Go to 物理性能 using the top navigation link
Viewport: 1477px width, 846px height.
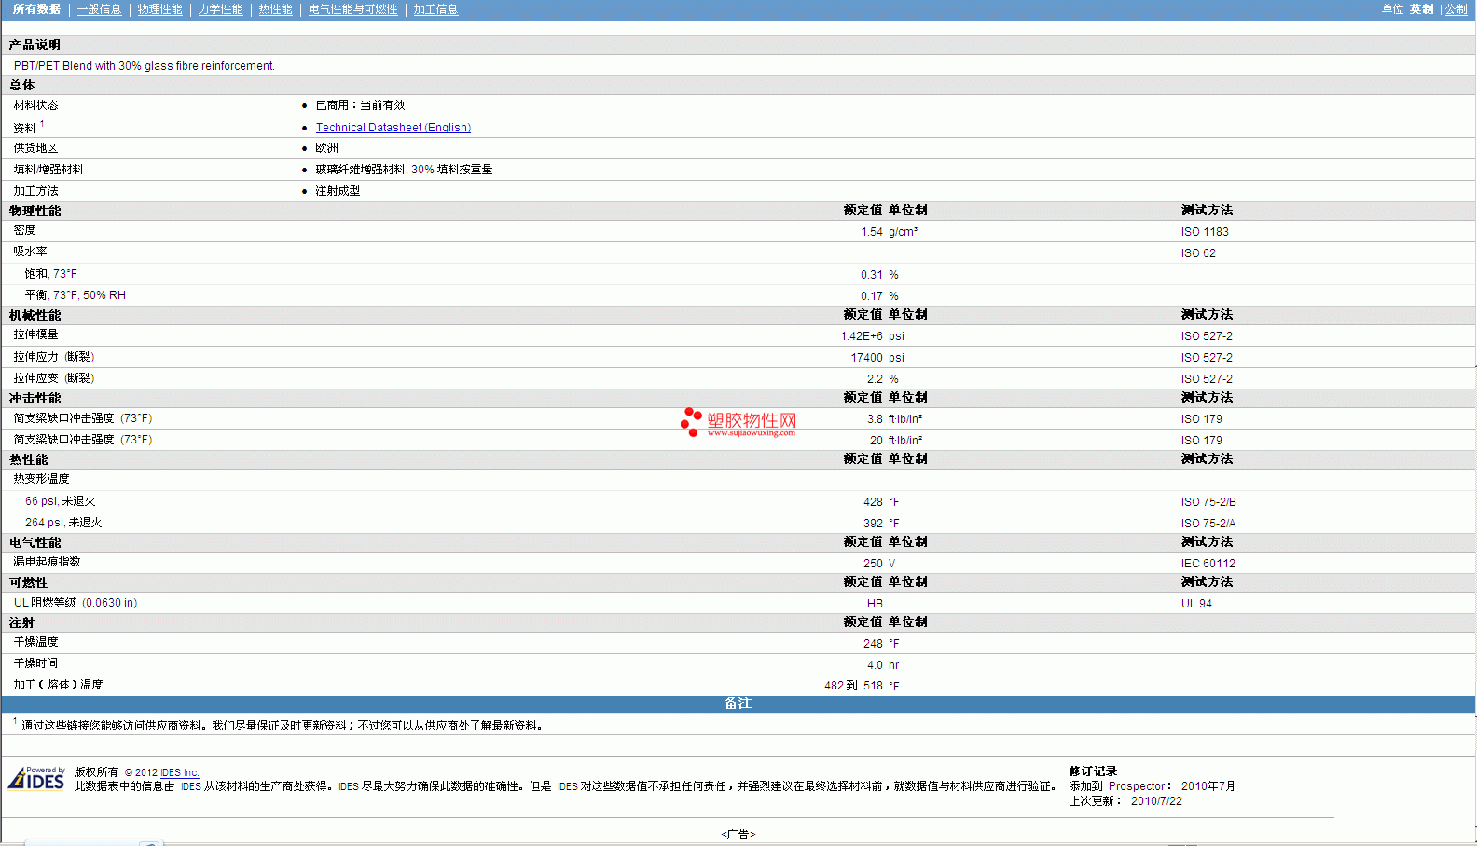click(x=159, y=9)
